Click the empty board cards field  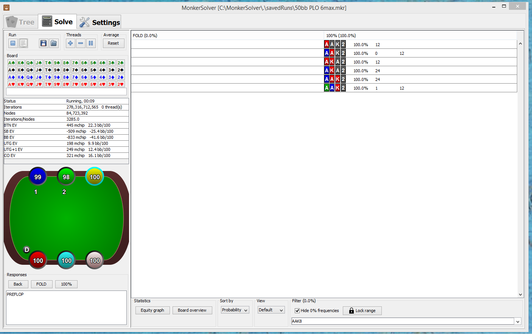(x=66, y=92)
